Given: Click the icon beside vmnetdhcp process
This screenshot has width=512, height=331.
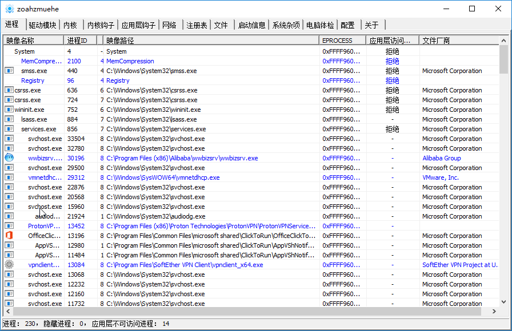Looking at the screenshot, I should pos(9,177).
